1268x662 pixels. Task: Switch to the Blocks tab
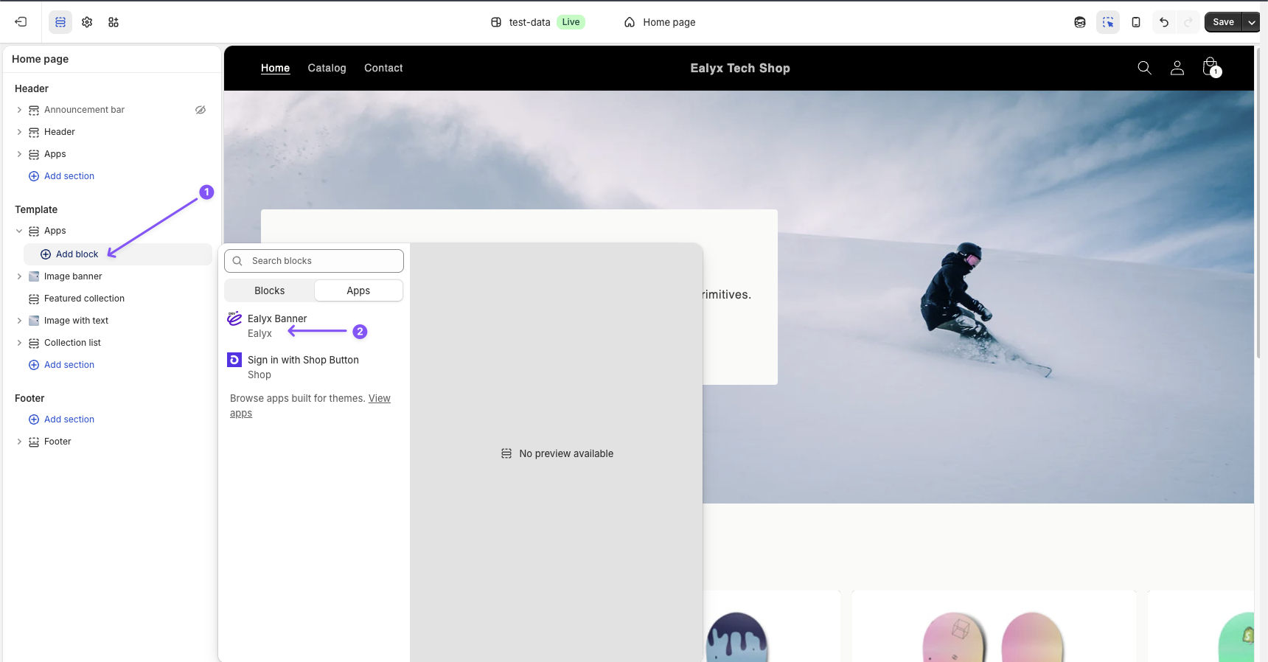point(270,290)
